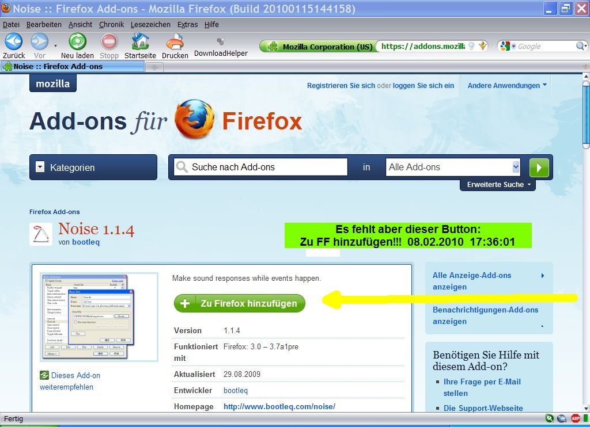Open the Alle Add-ons combo box
Viewport: 590px width, 427px height.
pos(453,167)
